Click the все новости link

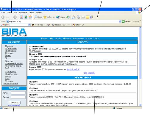(90, 73)
